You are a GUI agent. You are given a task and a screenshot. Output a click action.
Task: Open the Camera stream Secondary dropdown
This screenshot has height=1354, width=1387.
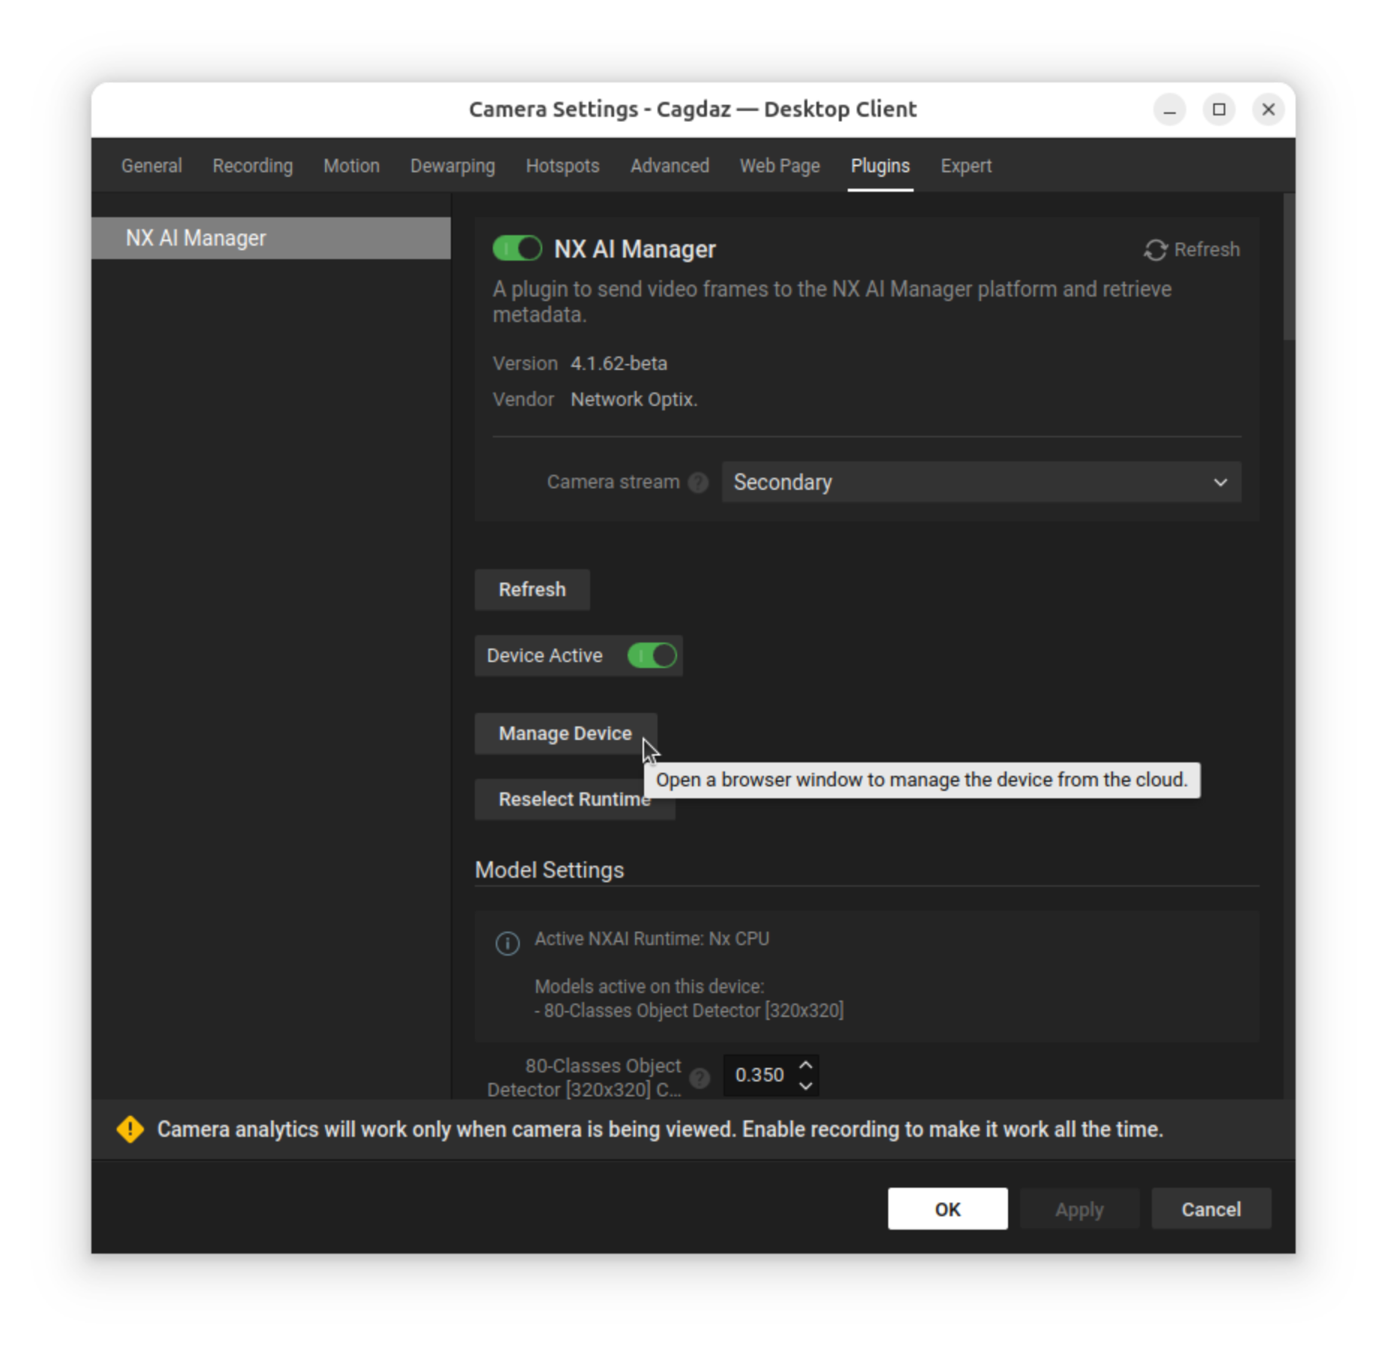coord(981,482)
